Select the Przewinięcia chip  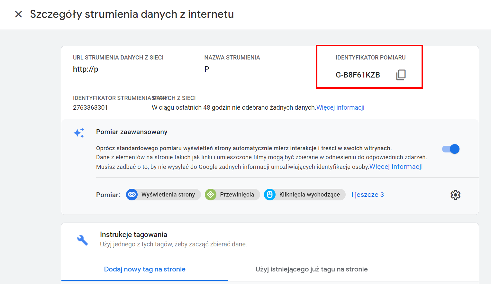click(232, 195)
